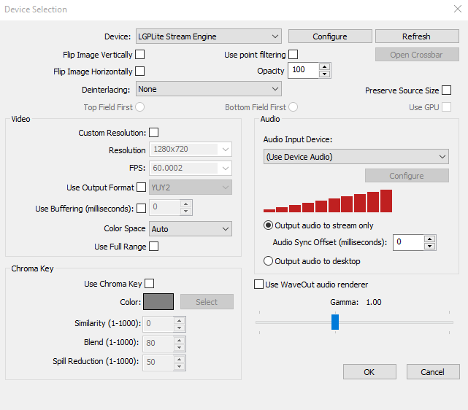The image size is (468, 410).
Task: Click the gray Chroma Key color swatch
Action: point(158,302)
